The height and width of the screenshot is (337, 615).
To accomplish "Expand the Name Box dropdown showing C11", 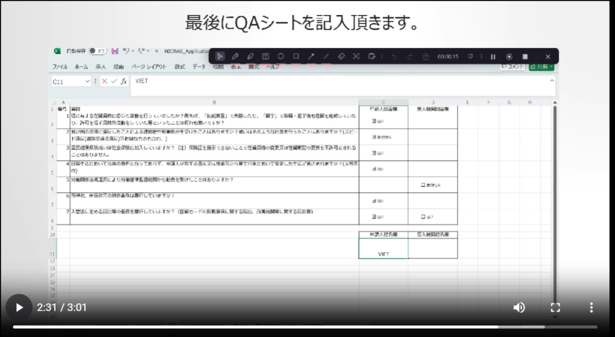I will pyautogui.click(x=87, y=81).
